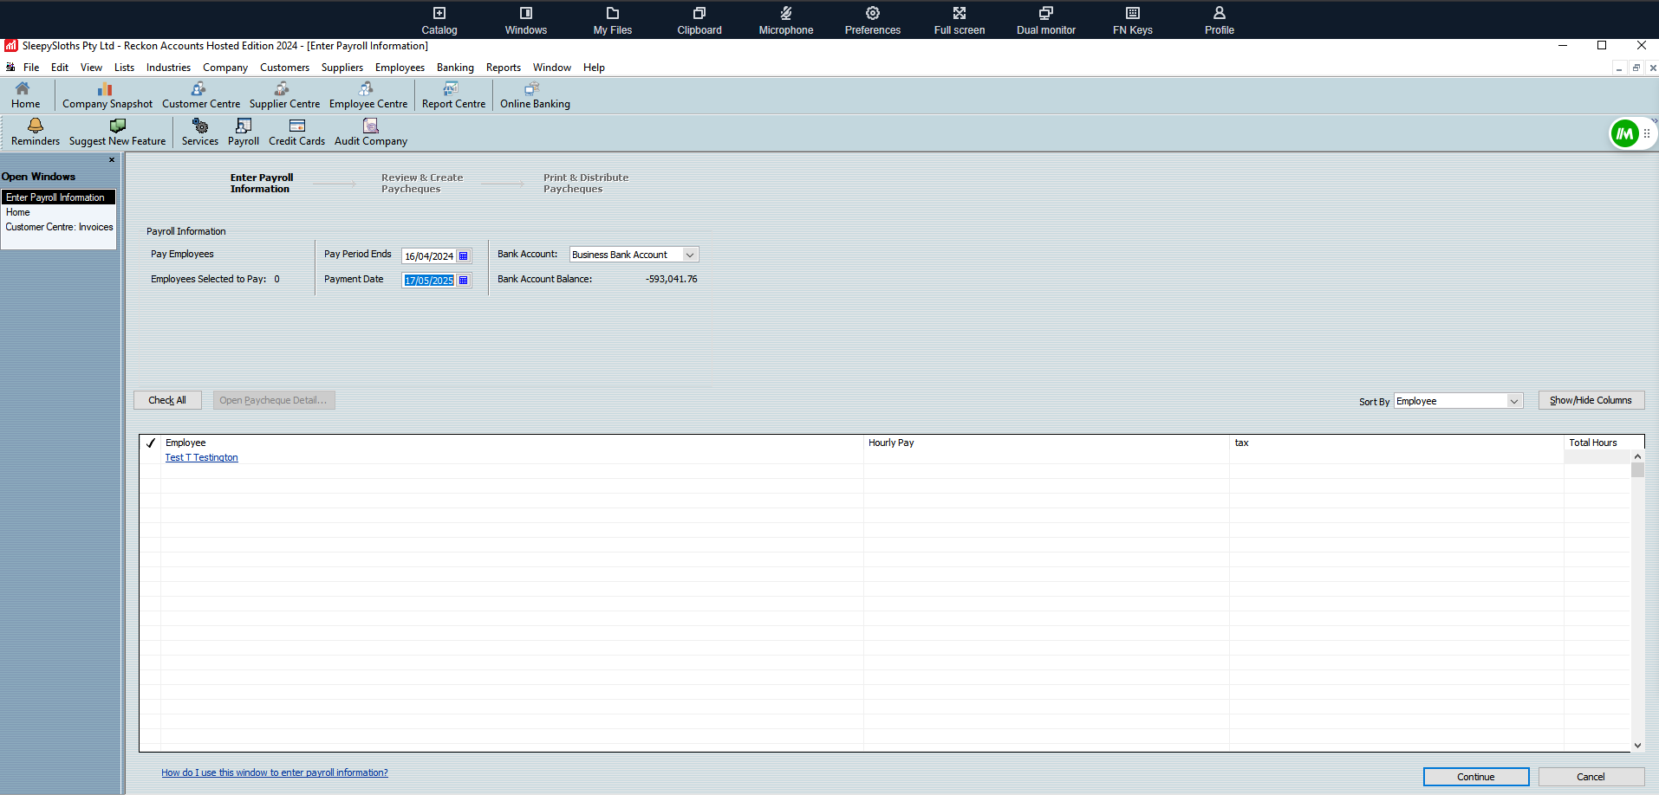
Task: Click Suggest New Feature icon
Action: click(117, 132)
